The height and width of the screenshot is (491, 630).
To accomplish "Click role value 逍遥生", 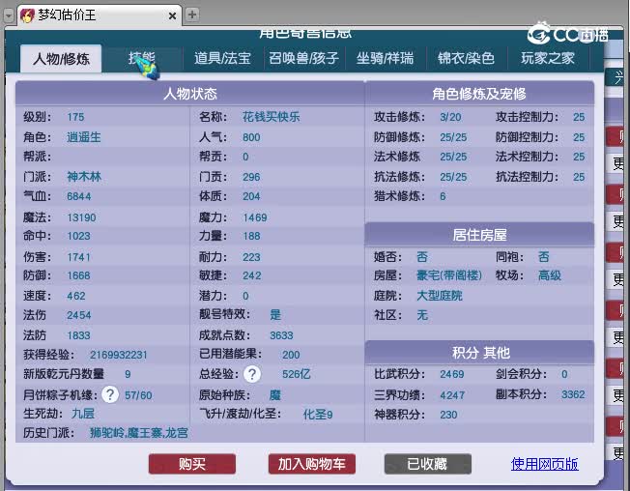I will 83,137.
